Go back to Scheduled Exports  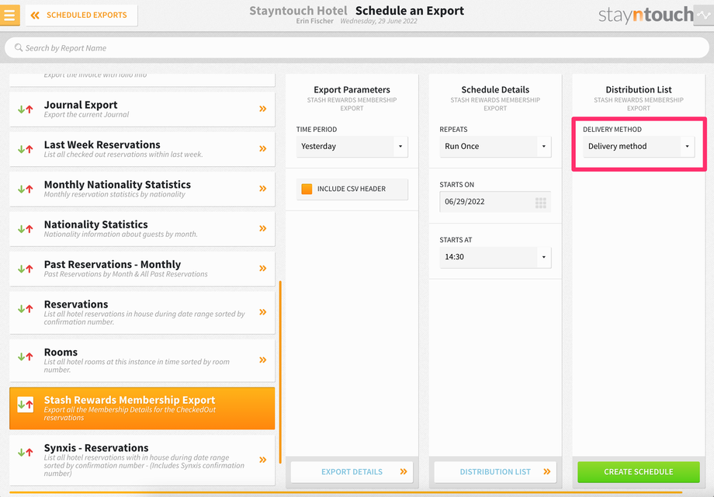[x=81, y=15]
